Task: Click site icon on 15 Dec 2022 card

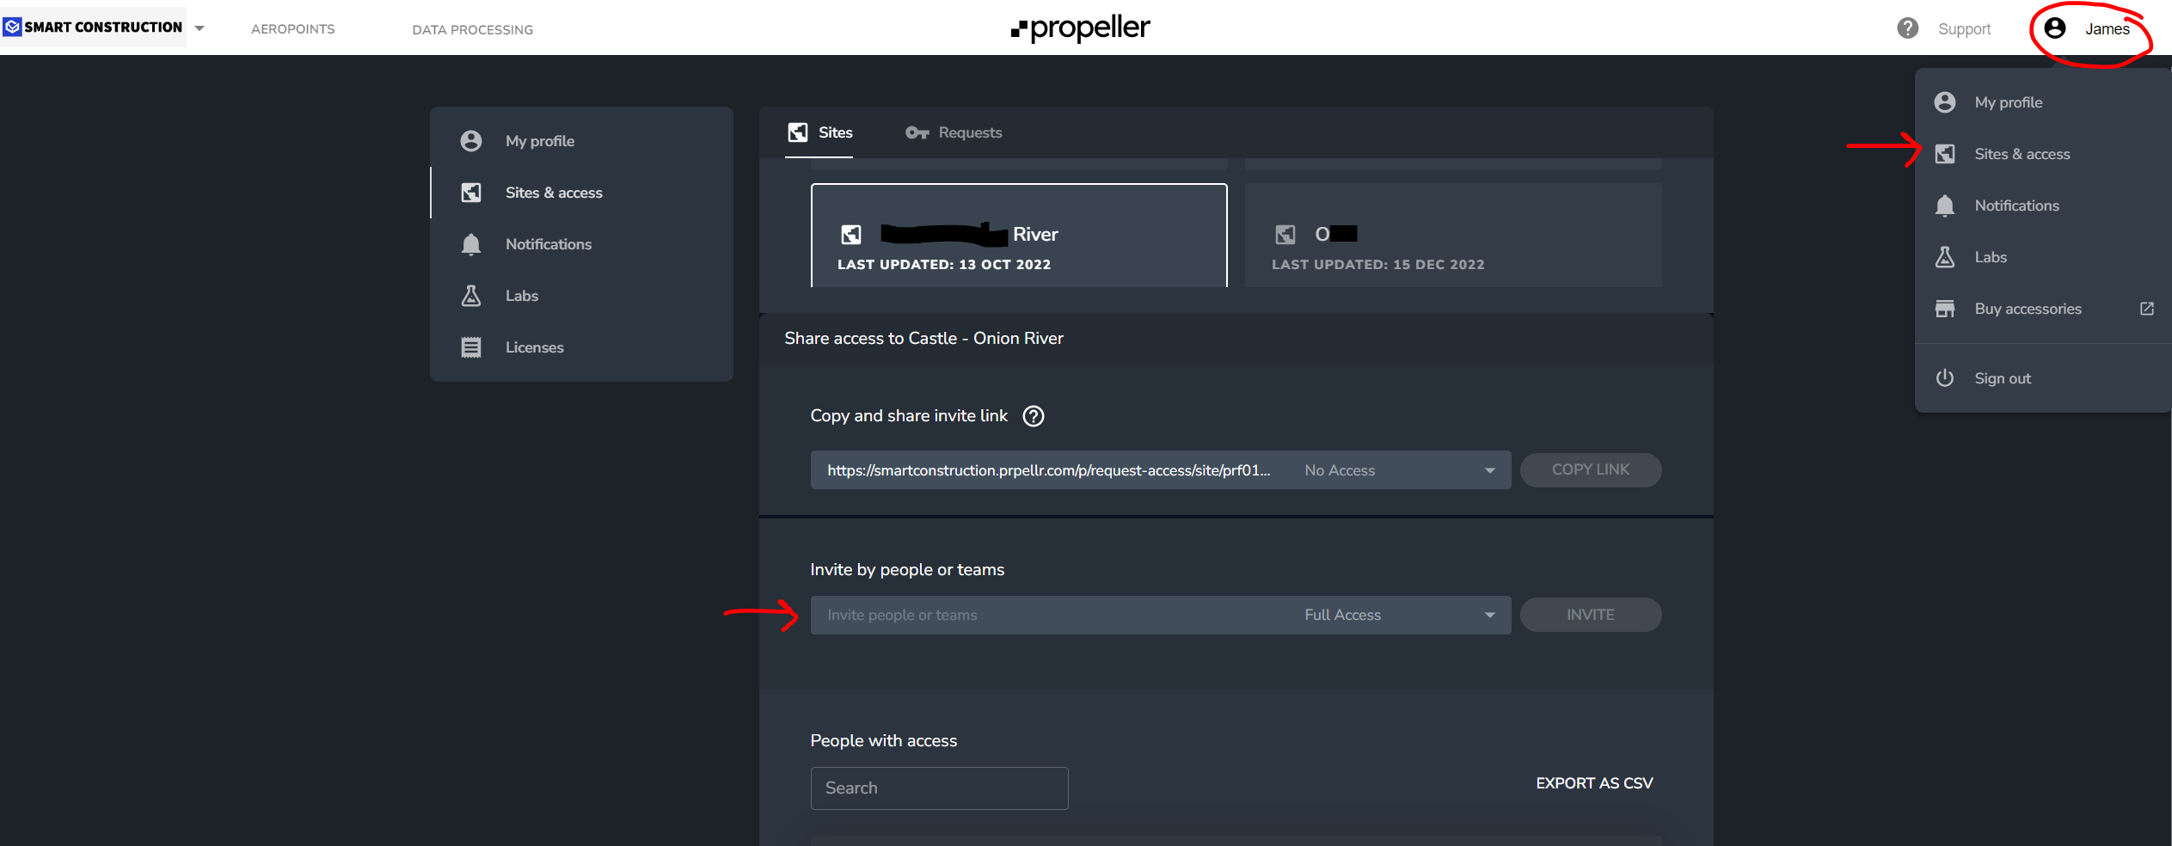Action: [x=1285, y=234]
